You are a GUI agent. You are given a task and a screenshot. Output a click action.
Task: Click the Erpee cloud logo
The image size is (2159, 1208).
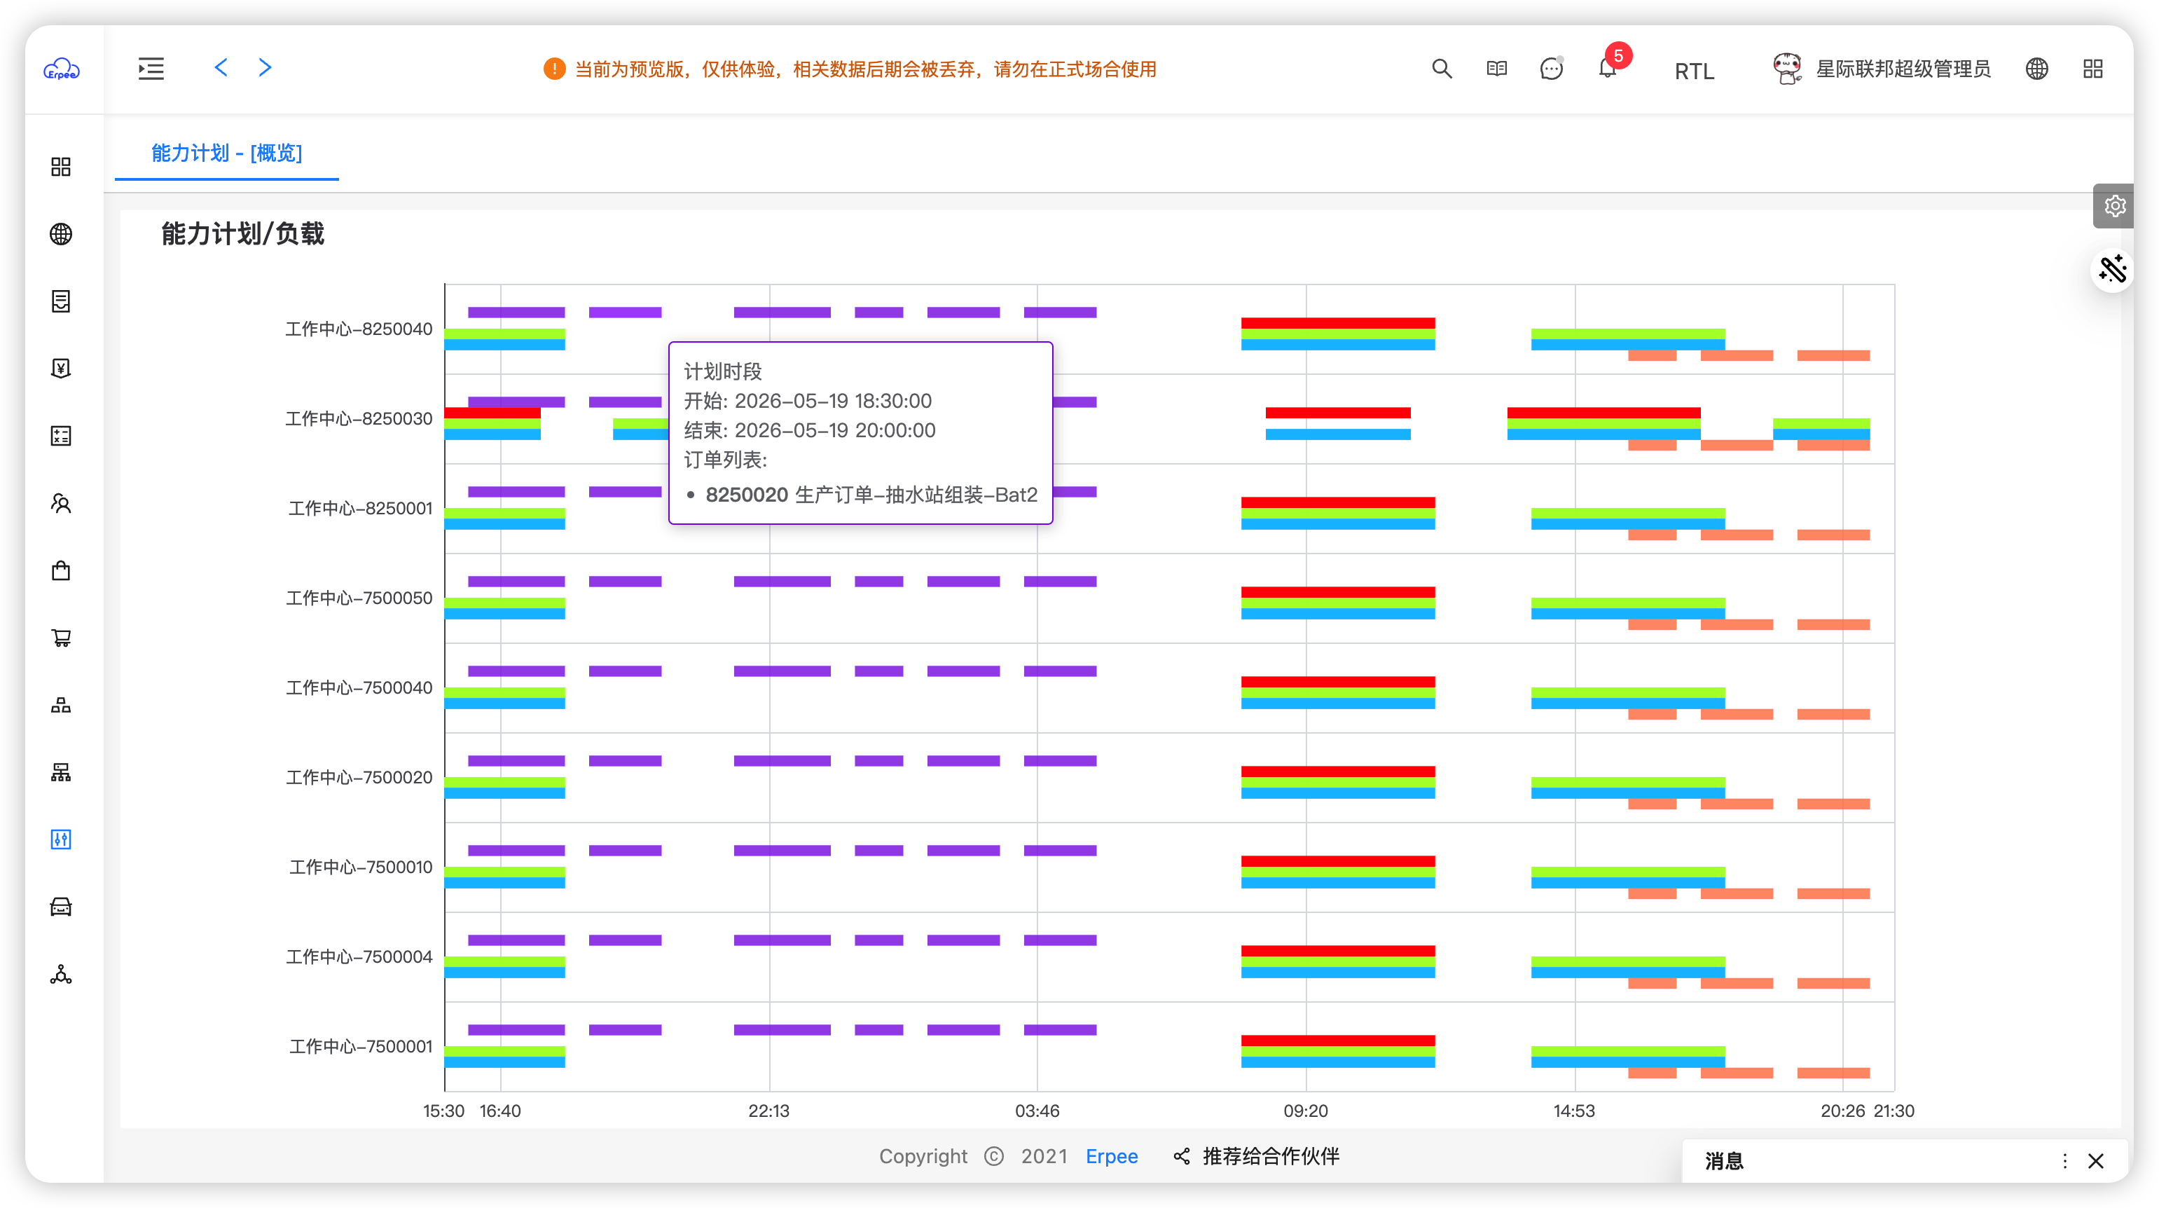(x=61, y=69)
